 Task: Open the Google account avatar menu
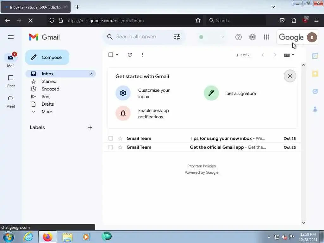click(x=312, y=37)
